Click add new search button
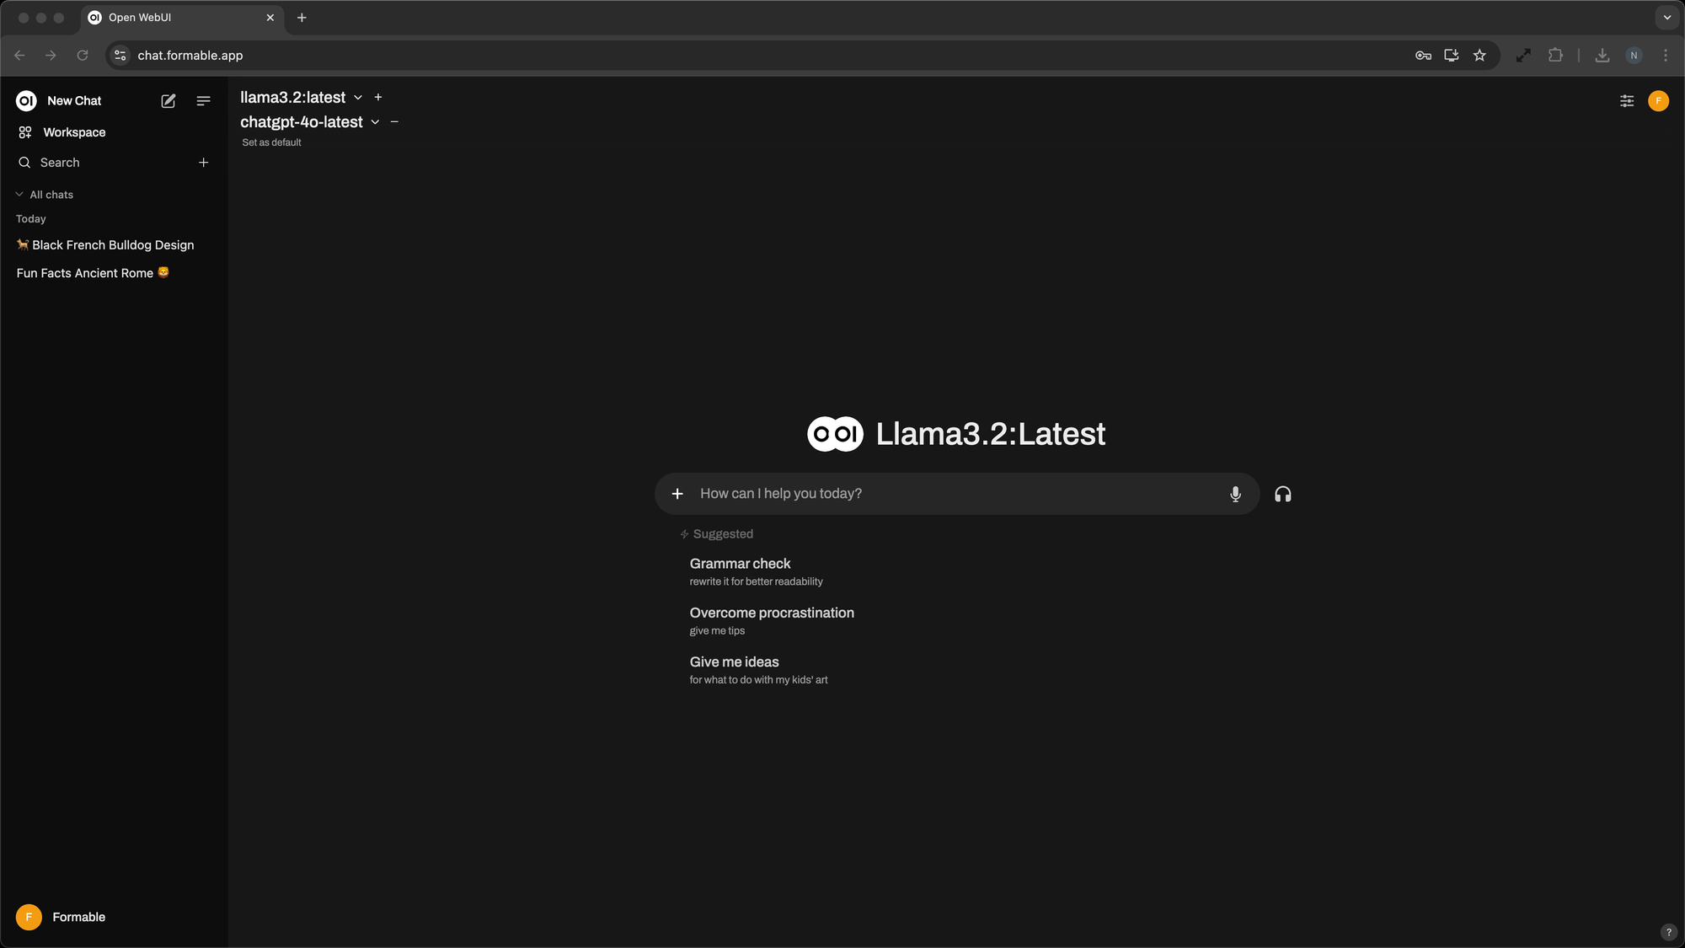Image resolution: width=1685 pixels, height=948 pixels. point(204,162)
